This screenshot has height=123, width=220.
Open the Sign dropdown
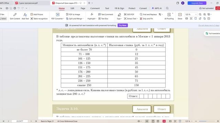coord(119,16)
